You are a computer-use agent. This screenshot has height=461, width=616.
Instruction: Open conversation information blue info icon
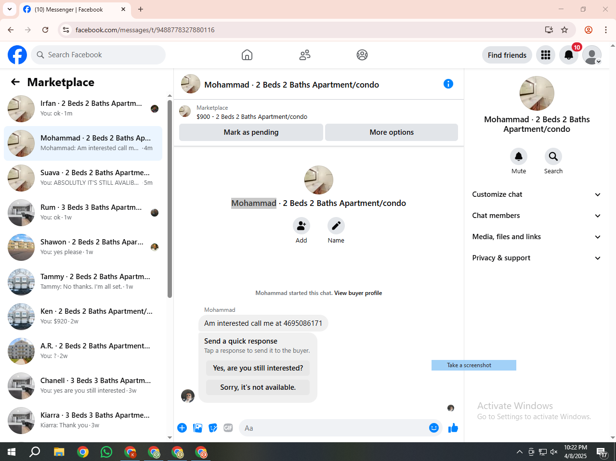click(448, 84)
